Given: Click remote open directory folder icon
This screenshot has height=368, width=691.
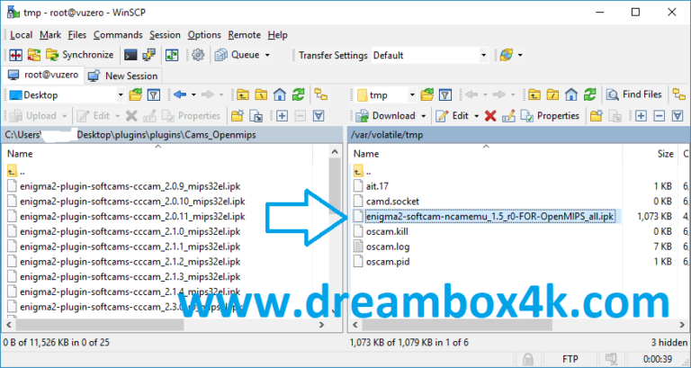Looking at the screenshot, I should [x=427, y=94].
